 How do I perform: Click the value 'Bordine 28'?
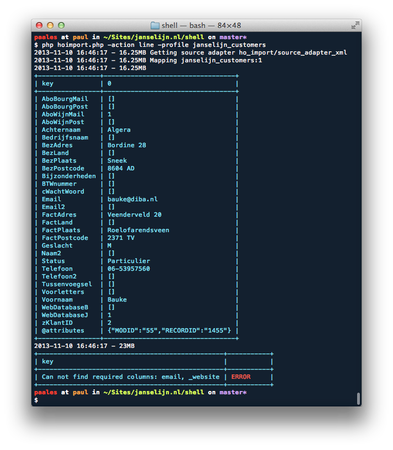point(127,146)
